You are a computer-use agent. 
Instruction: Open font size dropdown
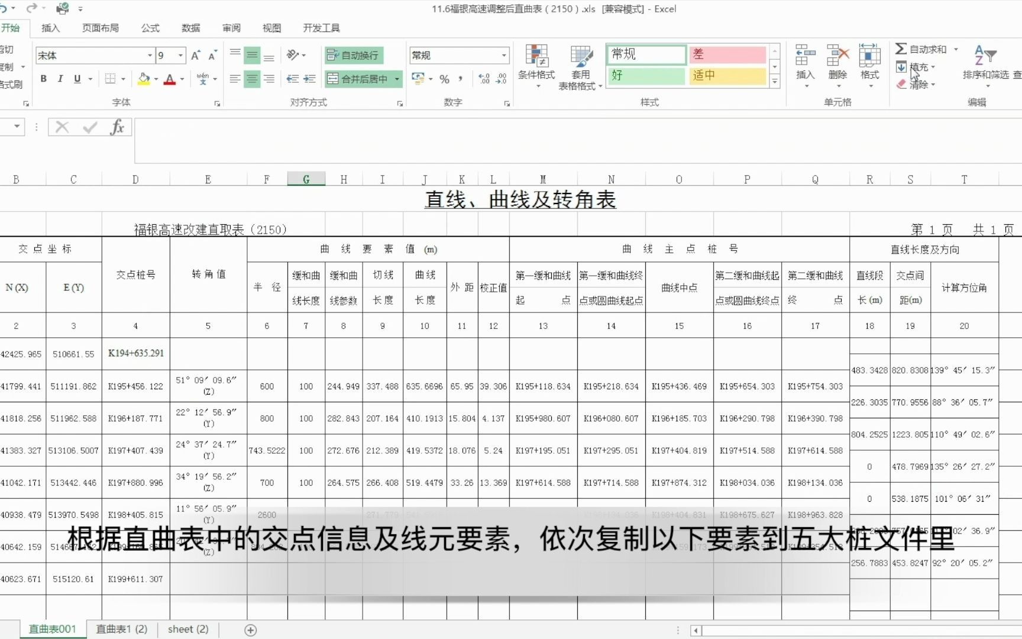[x=180, y=56]
